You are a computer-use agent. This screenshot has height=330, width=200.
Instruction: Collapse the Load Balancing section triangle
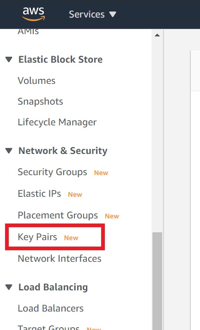coord(9,287)
